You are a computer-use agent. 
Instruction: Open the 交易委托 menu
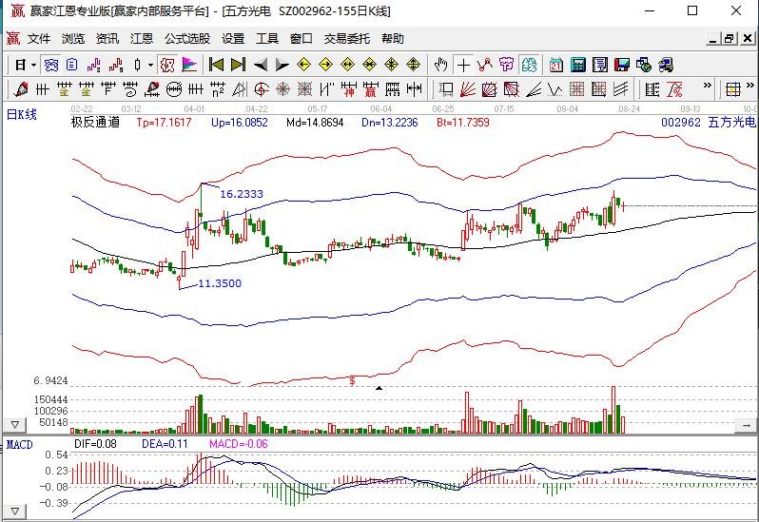[x=346, y=39]
